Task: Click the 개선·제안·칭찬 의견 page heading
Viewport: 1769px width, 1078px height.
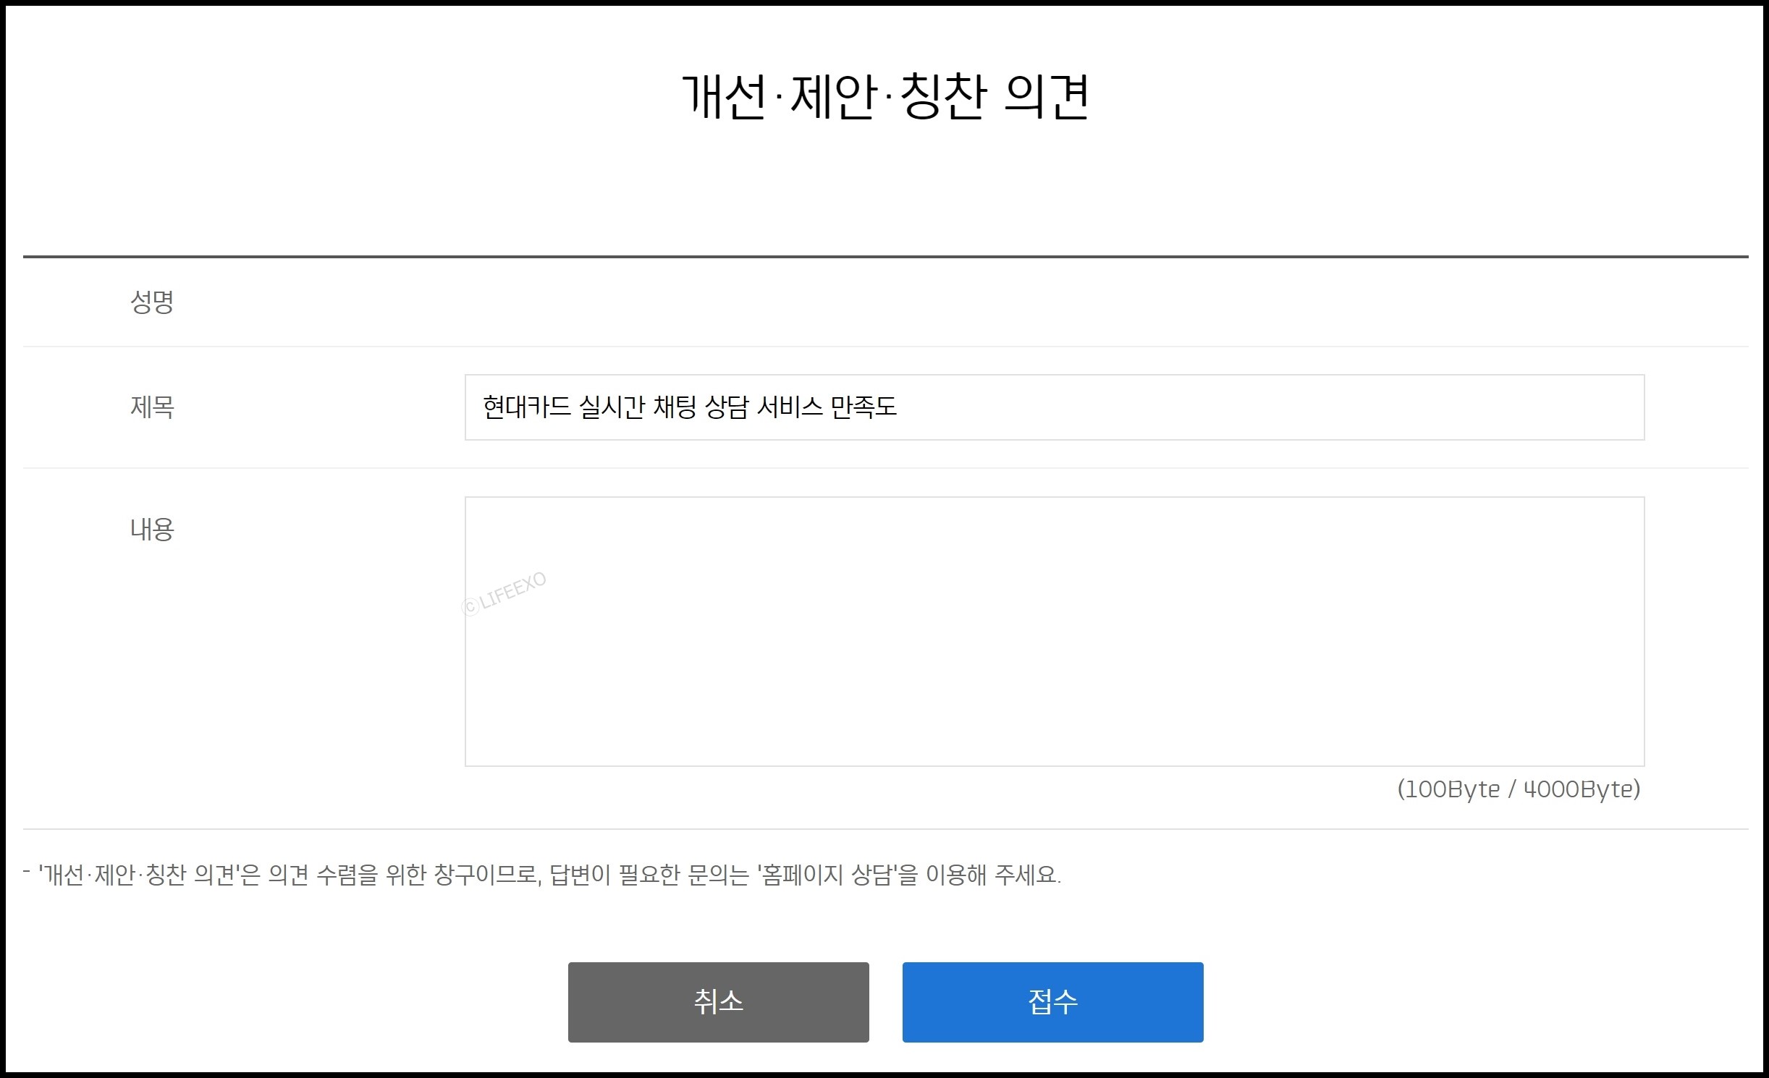Action: pyautogui.click(x=886, y=96)
